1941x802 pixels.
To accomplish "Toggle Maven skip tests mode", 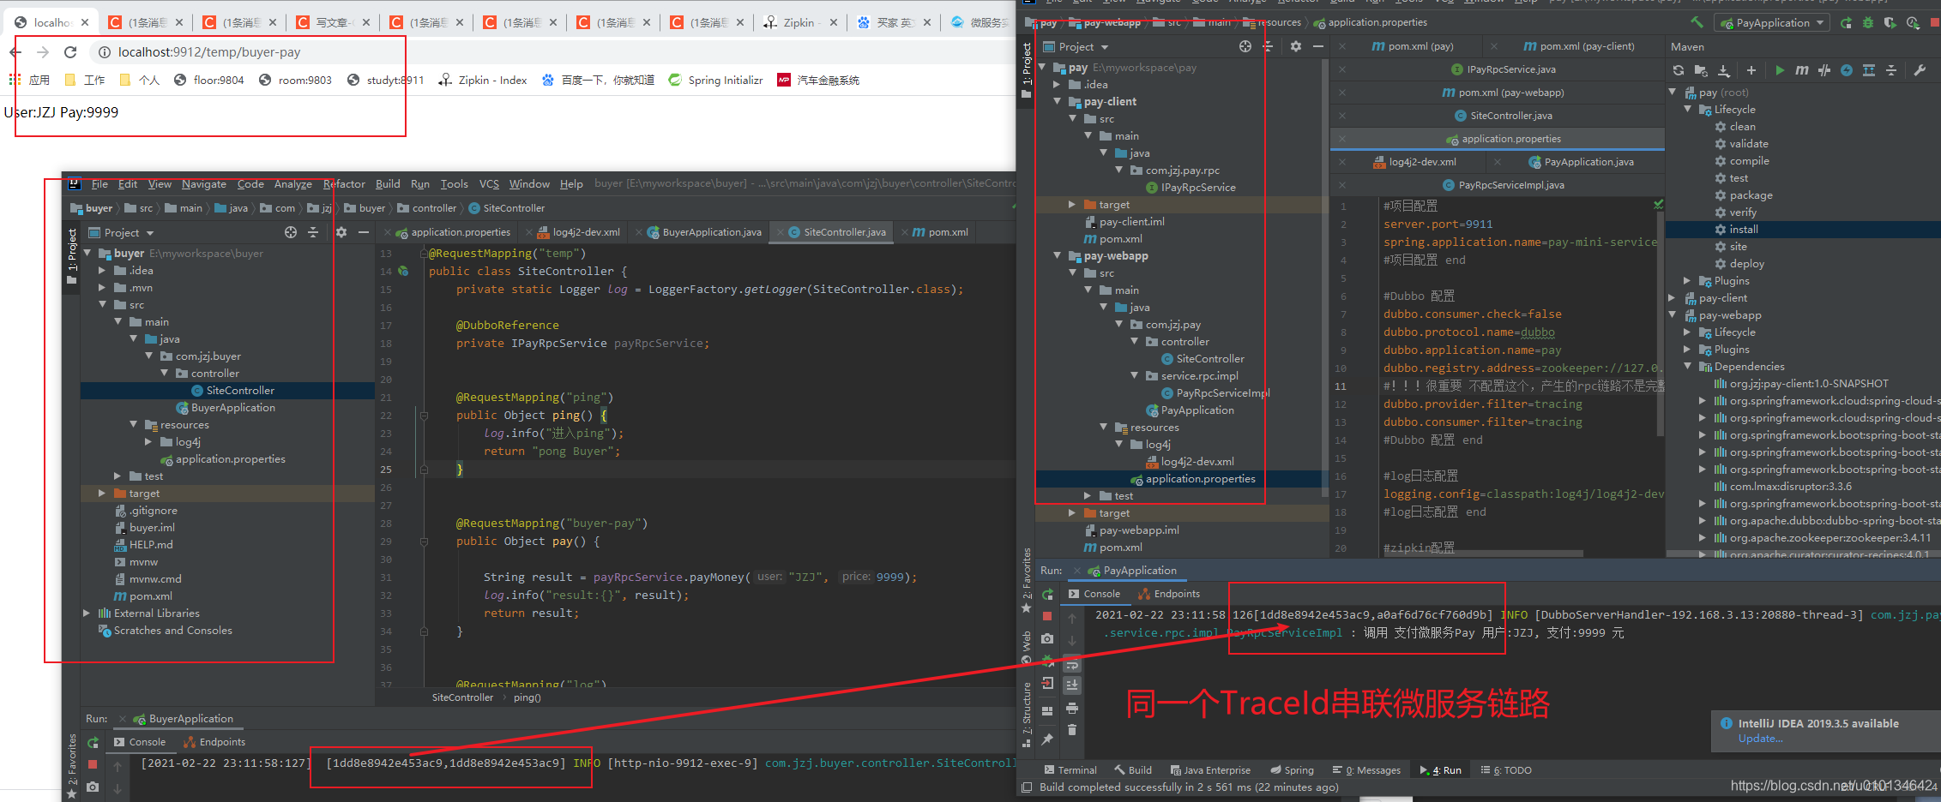I will [1847, 70].
